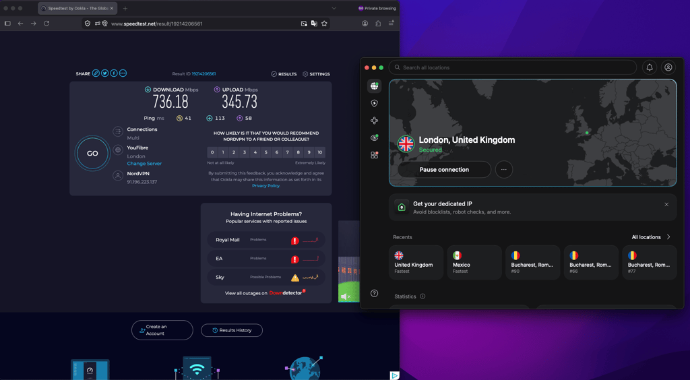
Task: Open more share options icon
Action: pos(123,73)
